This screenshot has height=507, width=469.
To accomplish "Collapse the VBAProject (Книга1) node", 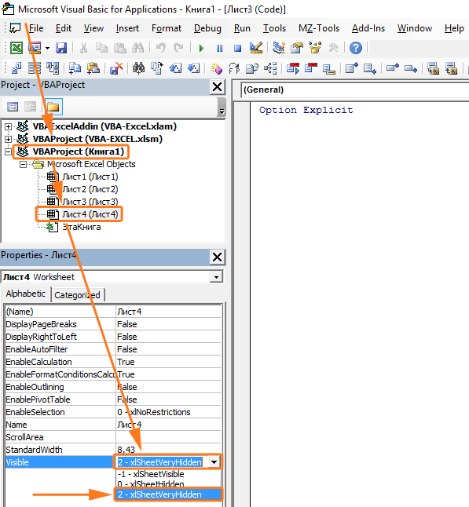I will tap(8, 151).
